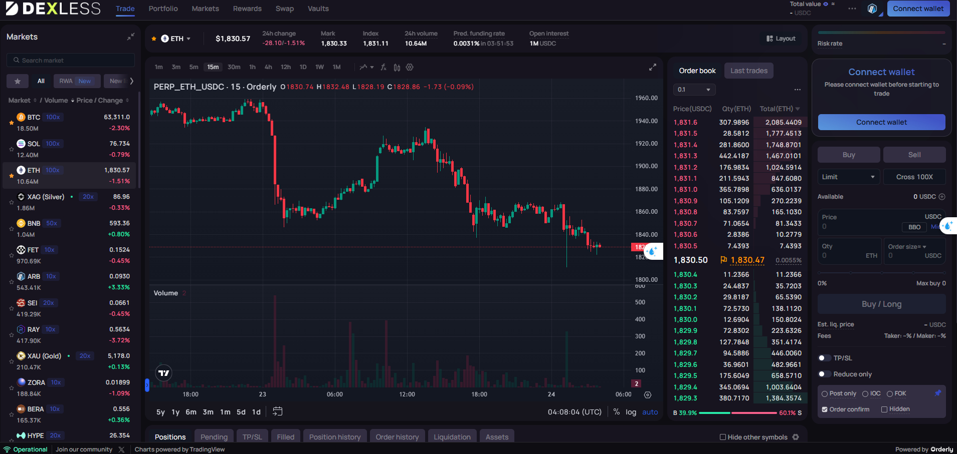Open the Limit order type dropdown
Image resolution: width=957 pixels, height=454 pixels.
click(x=848, y=177)
